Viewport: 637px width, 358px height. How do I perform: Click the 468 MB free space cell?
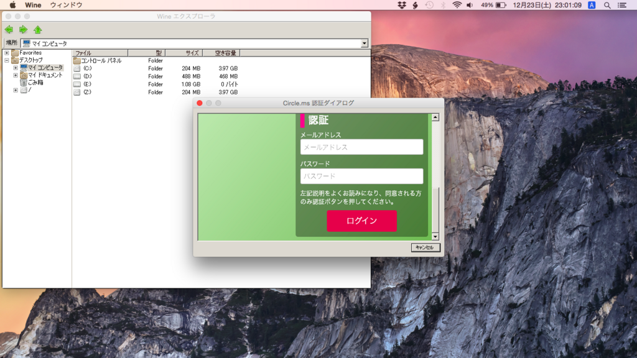click(228, 76)
